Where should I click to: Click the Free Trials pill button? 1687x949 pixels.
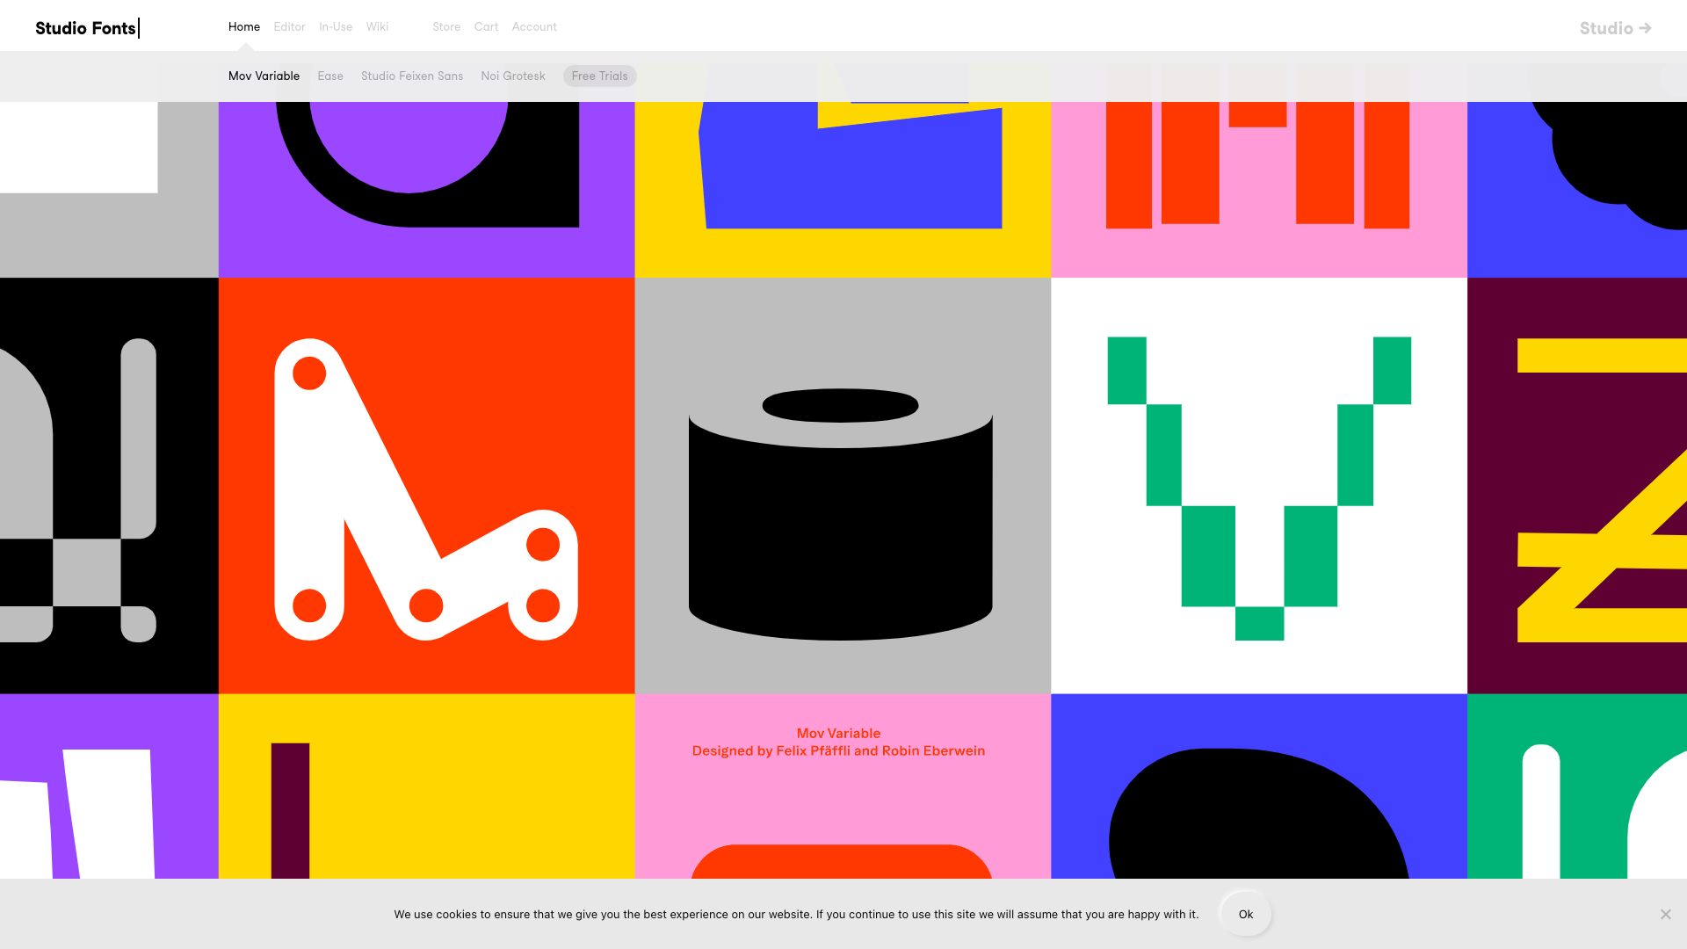(599, 76)
